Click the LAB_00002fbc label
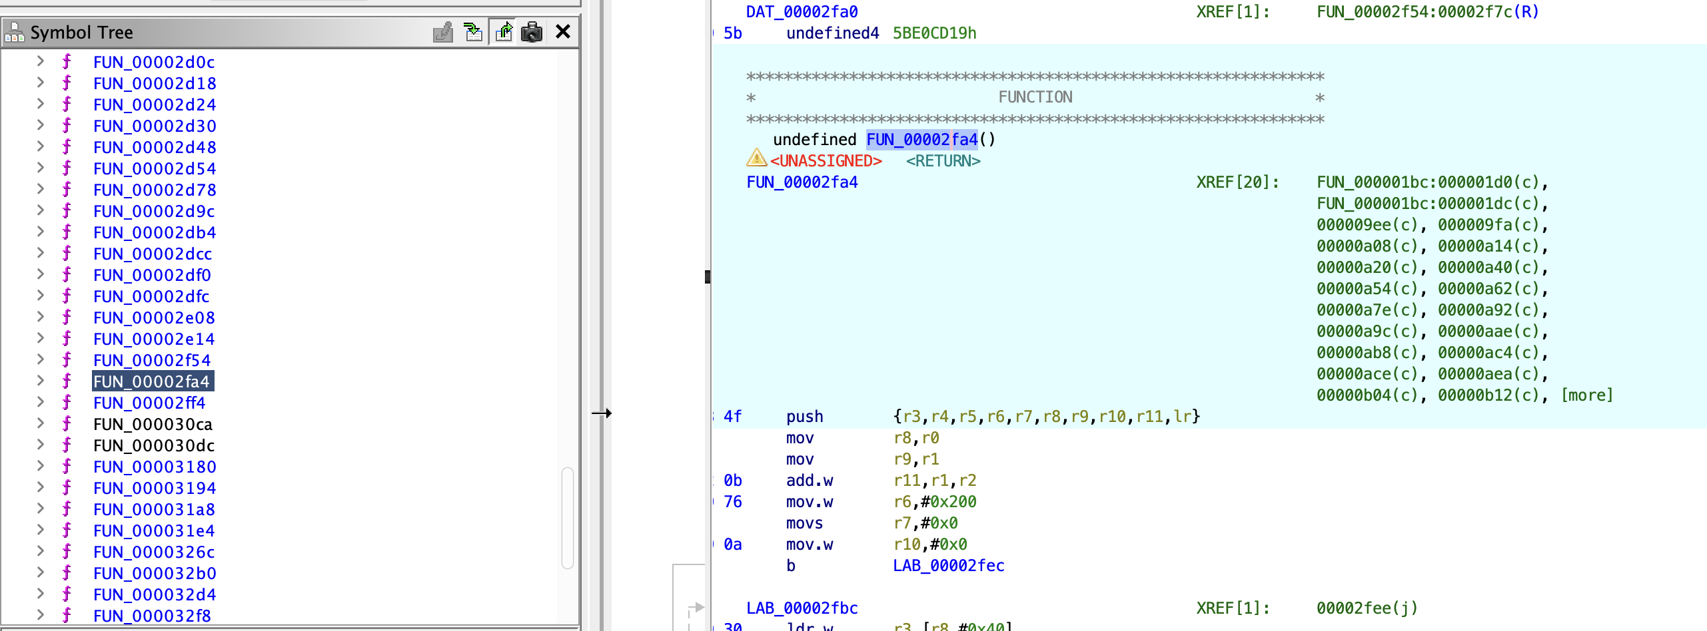Image resolution: width=1707 pixels, height=631 pixels. click(802, 608)
